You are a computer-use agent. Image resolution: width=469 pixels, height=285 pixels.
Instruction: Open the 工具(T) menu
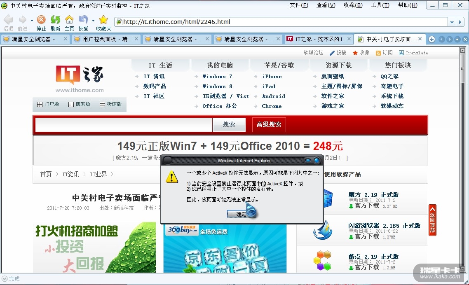380,5
